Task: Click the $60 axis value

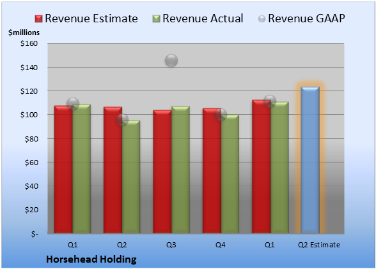Action: click(31, 163)
